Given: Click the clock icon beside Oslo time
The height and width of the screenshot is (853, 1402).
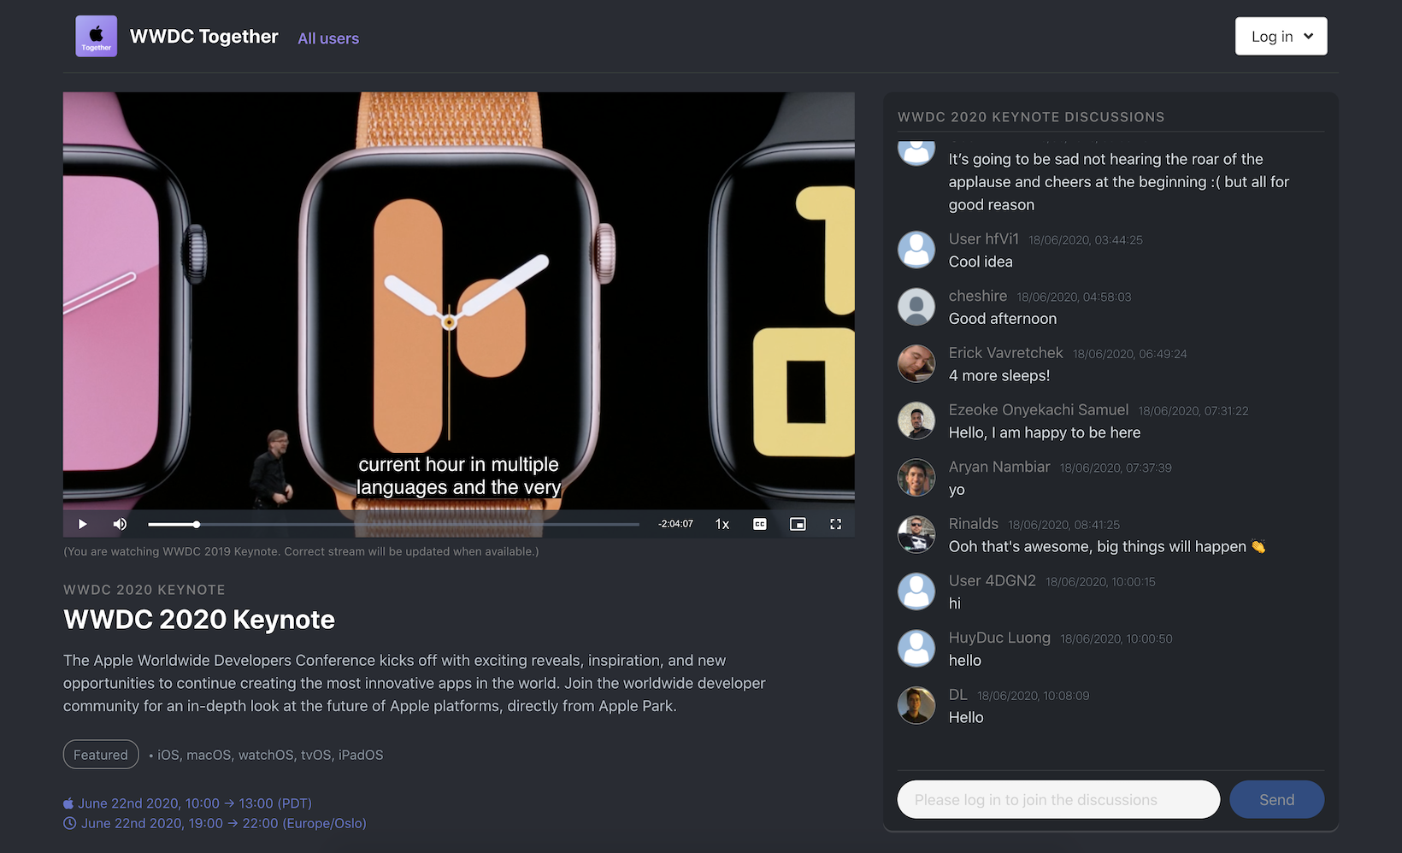Looking at the screenshot, I should click(x=70, y=823).
